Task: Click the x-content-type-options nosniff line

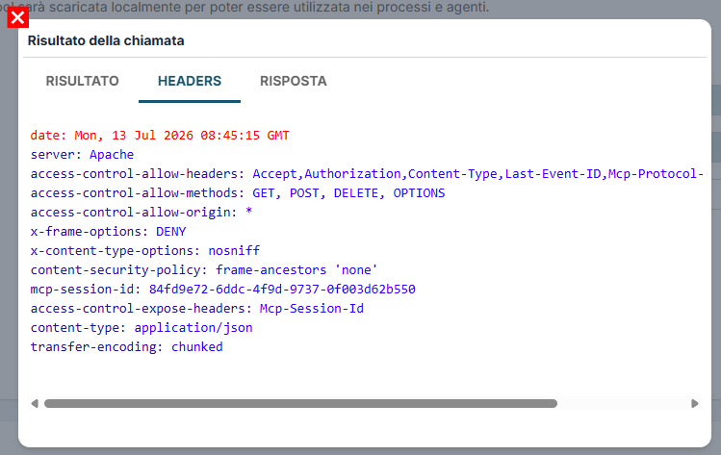Action: pyautogui.click(x=145, y=251)
